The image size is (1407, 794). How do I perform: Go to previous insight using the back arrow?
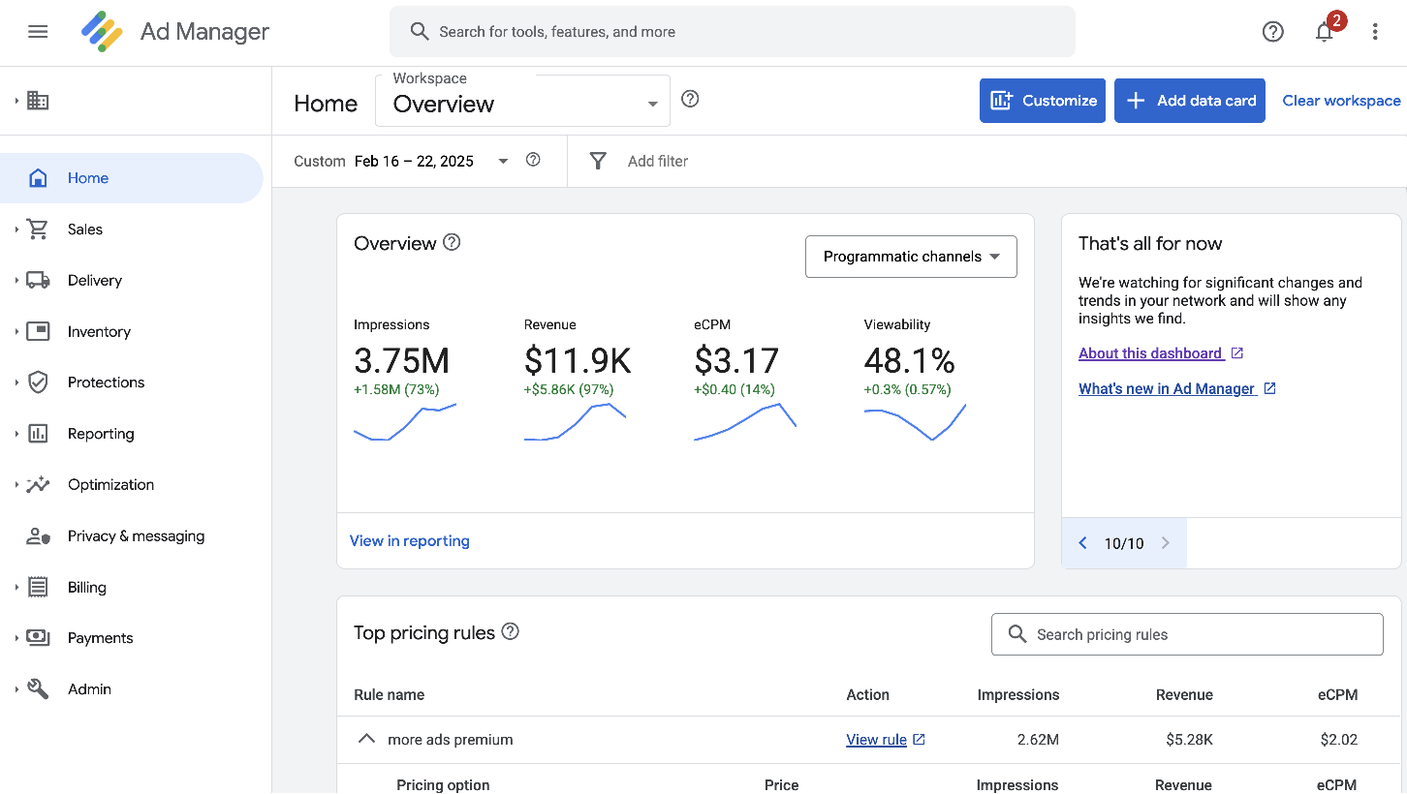pyautogui.click(x=1082, y=543)
